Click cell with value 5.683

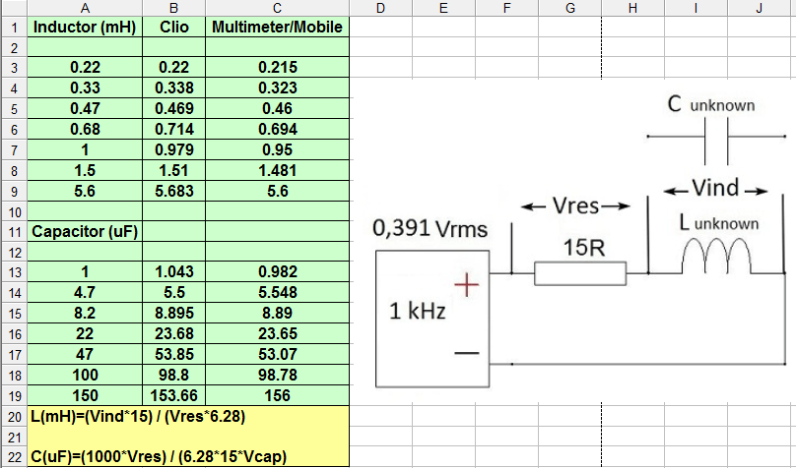(174, 191)
